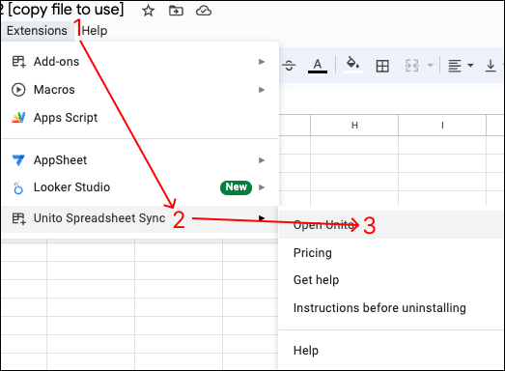
Task: Open the Help menu in menu bar
Action: click(x=95, y=31)
